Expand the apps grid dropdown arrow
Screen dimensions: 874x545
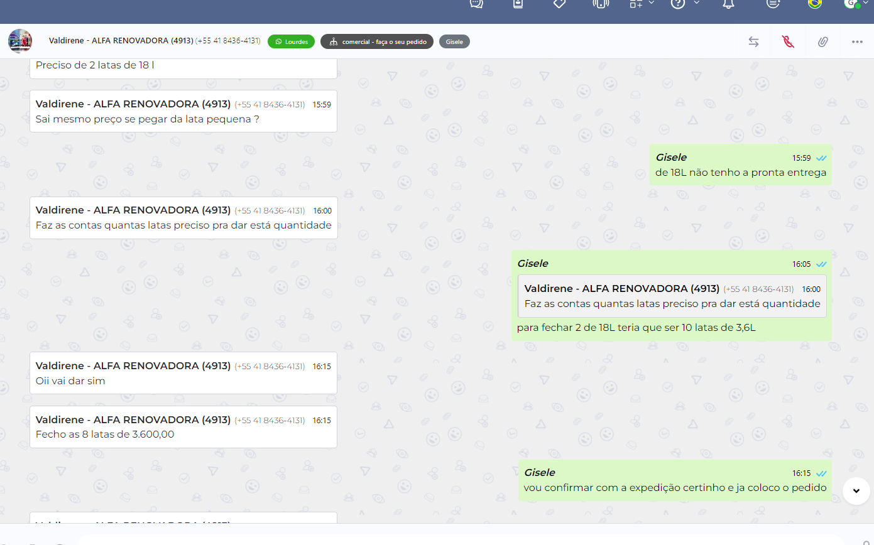652,3
